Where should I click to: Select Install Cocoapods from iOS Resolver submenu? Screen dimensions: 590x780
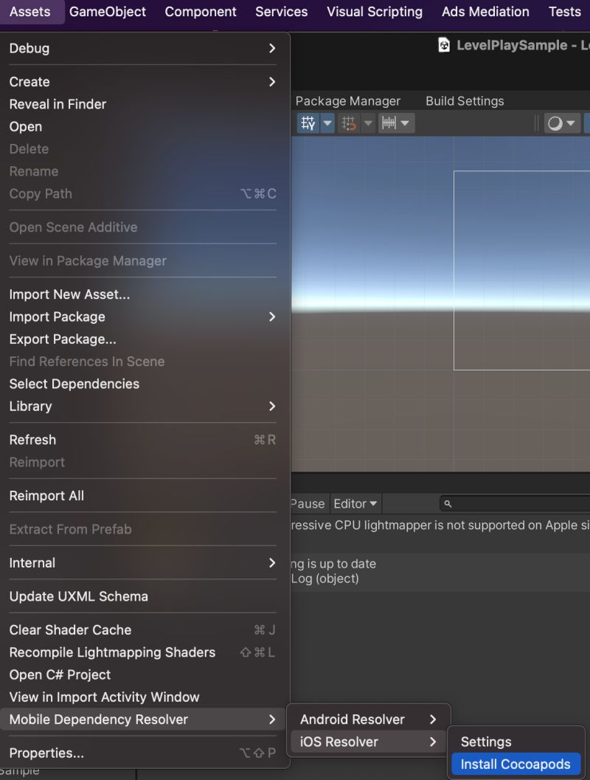(x=516, y=764)
